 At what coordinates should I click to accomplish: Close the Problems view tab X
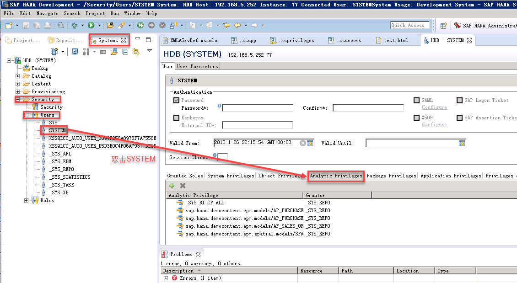click(198, 254)
